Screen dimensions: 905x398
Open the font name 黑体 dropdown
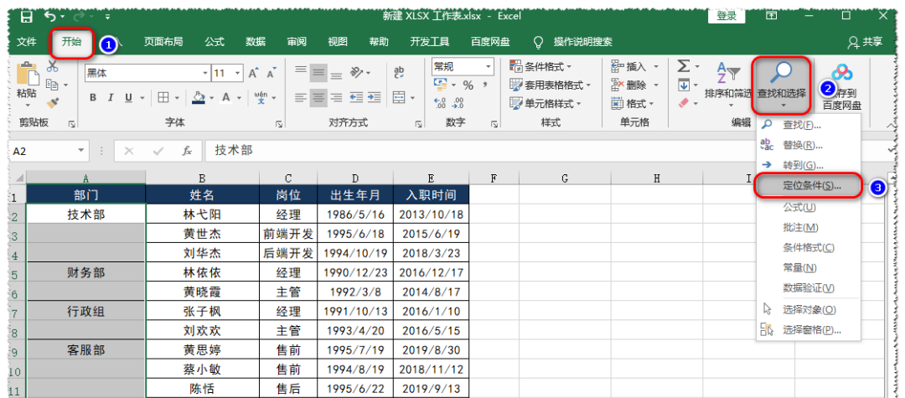(205, 73)
